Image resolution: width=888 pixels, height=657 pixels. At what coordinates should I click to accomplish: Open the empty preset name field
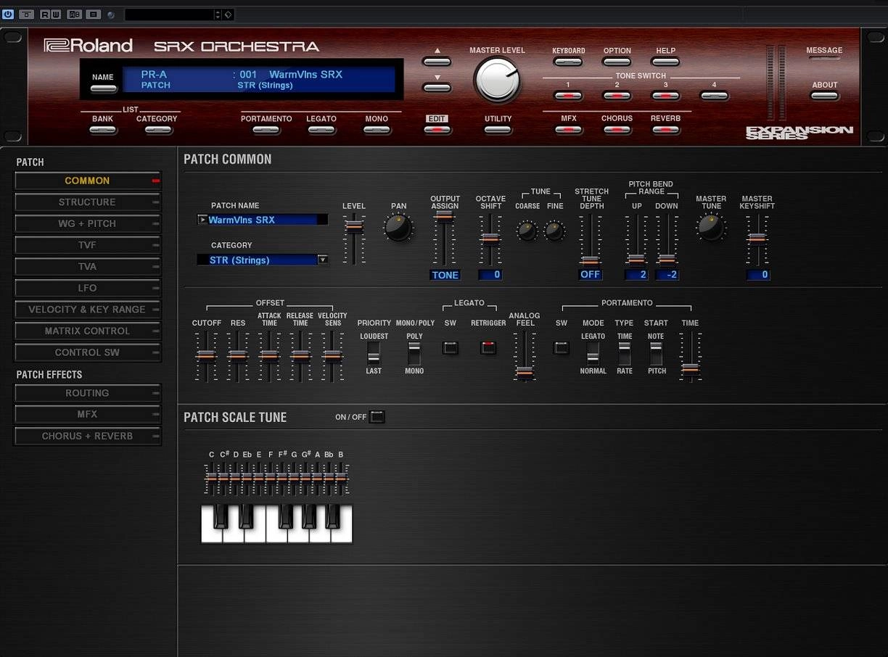click(x=169, y=15)
